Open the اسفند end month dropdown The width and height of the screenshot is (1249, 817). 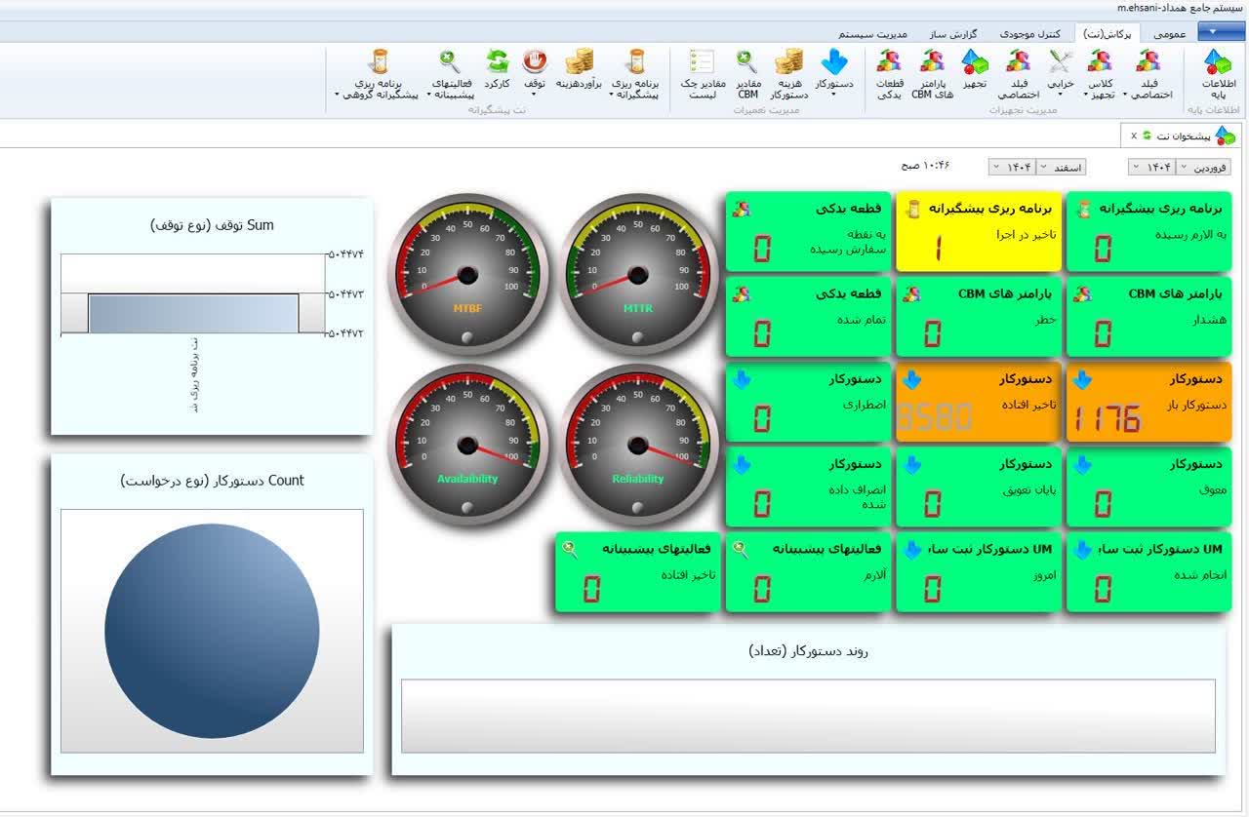click(1063, 168)
